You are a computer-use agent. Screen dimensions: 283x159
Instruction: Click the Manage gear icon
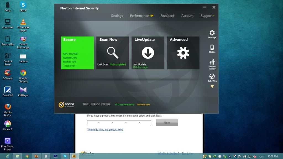[212, 34]
